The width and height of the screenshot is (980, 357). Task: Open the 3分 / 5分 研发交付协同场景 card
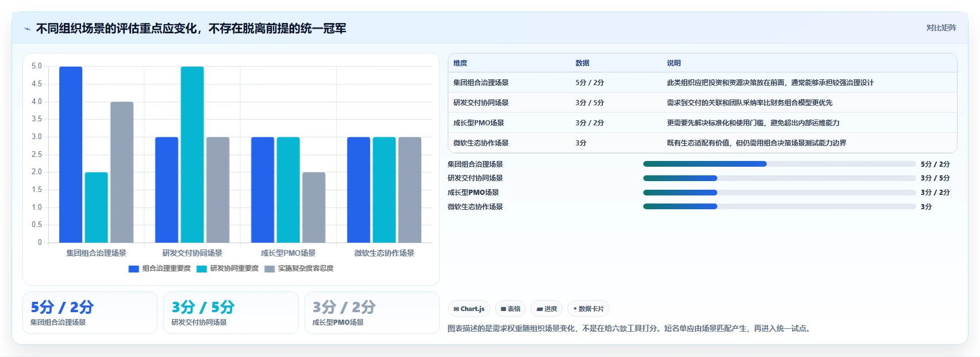pos(231,313)
